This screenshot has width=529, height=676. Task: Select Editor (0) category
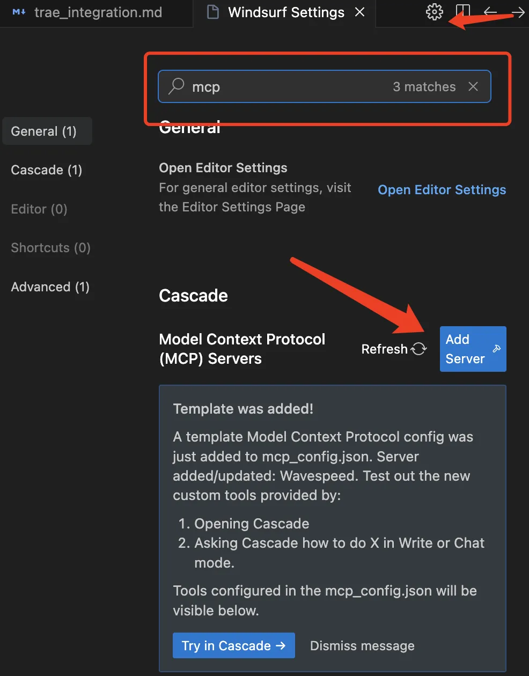tap(39, 209)
